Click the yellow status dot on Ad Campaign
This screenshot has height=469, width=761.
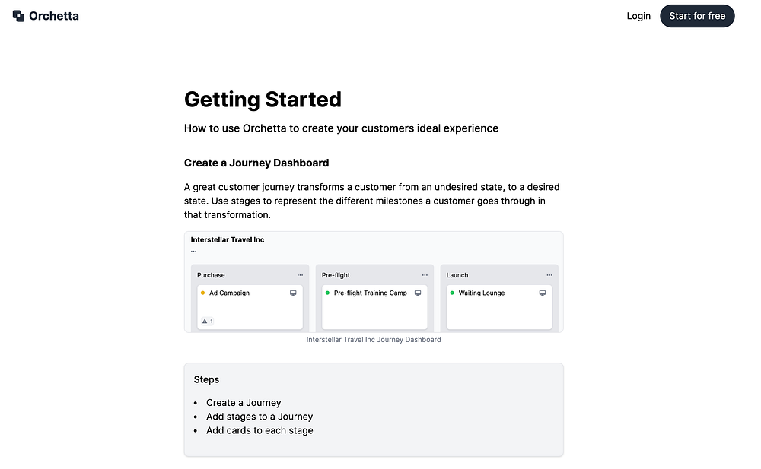tap(203, 293)
